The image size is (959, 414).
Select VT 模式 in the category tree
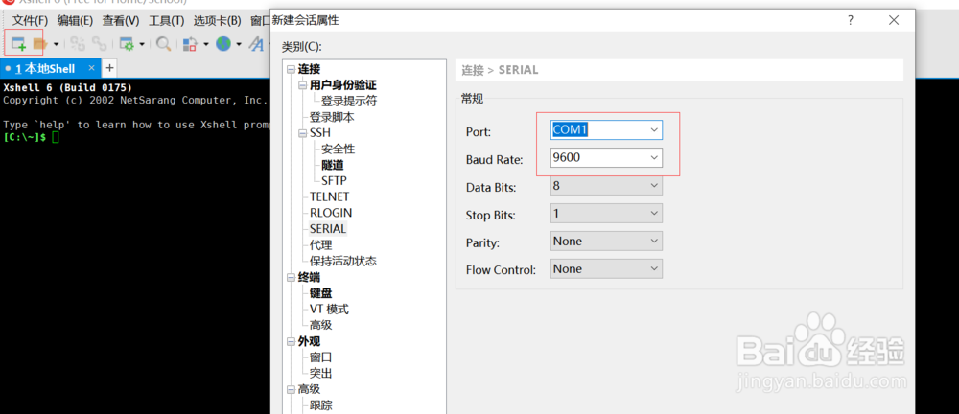click(x=329, y=309)
